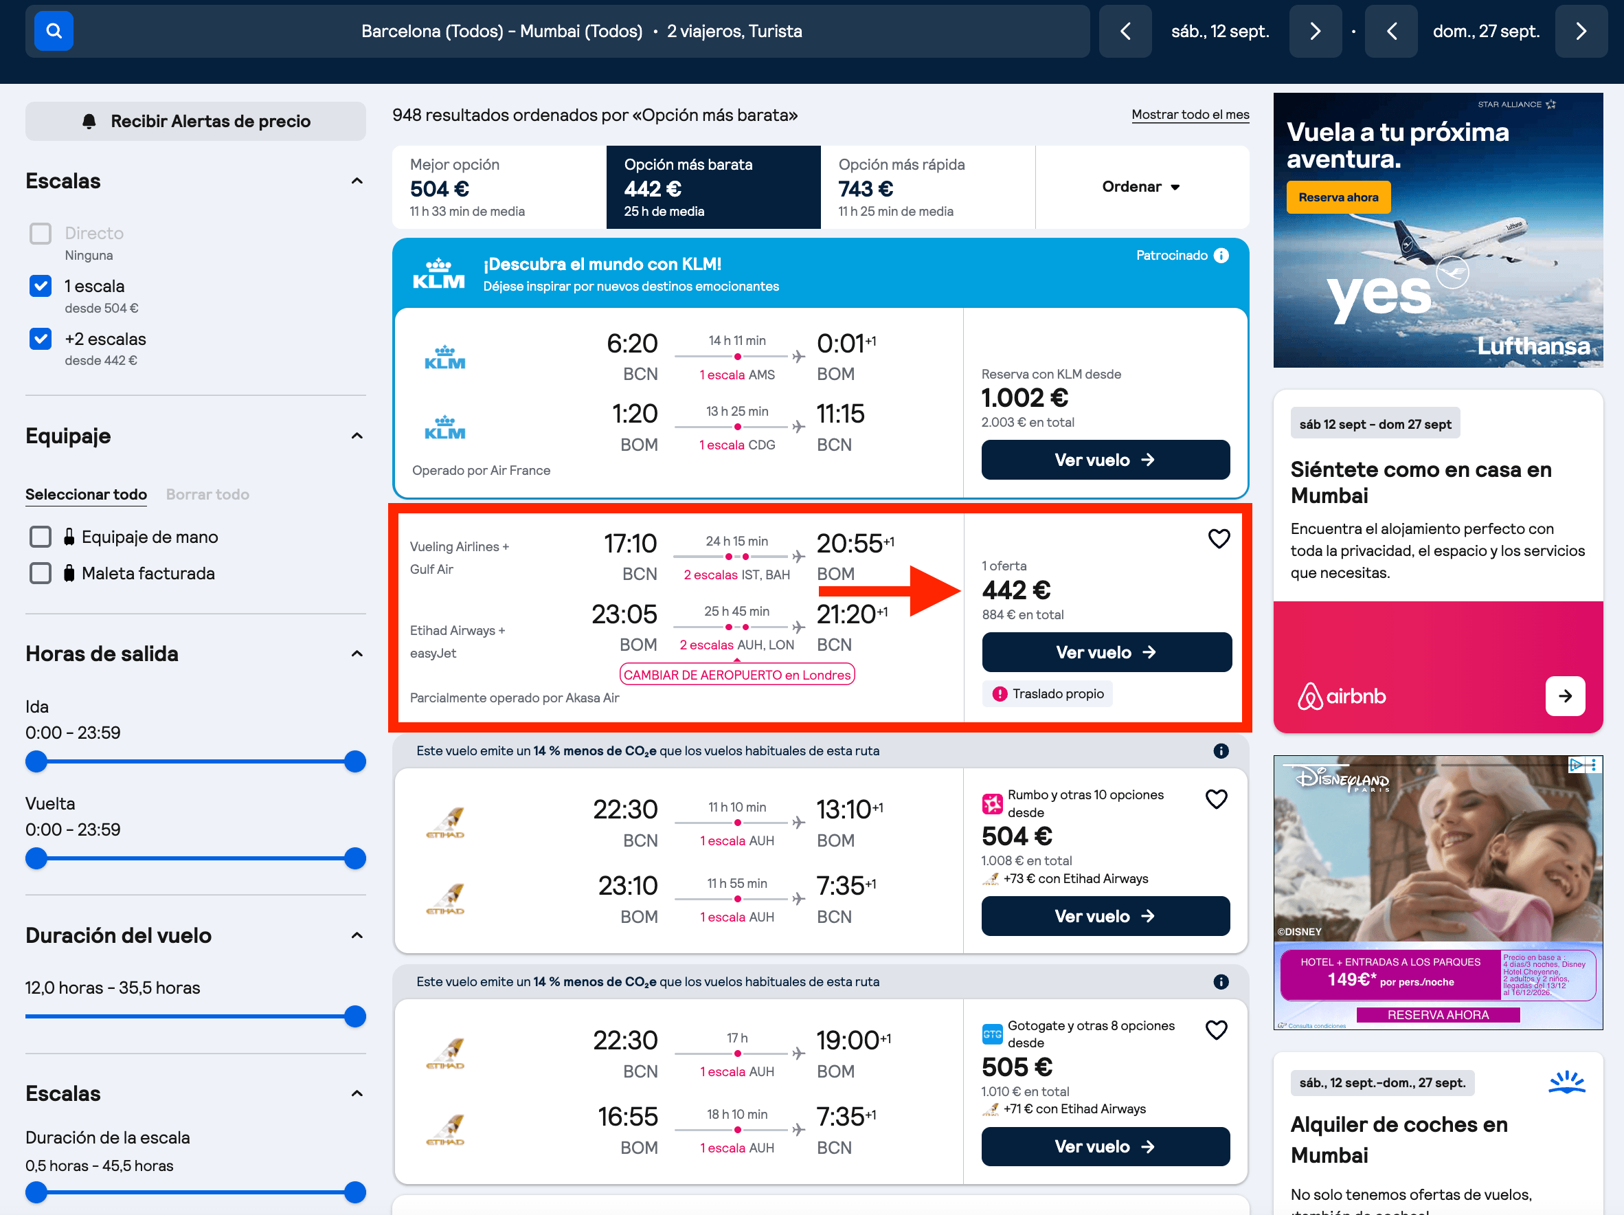Image resolution: width=1624 pixels, height=1215 pixels.
Task: Click the Rumbo provider logo
Action: 992,803
